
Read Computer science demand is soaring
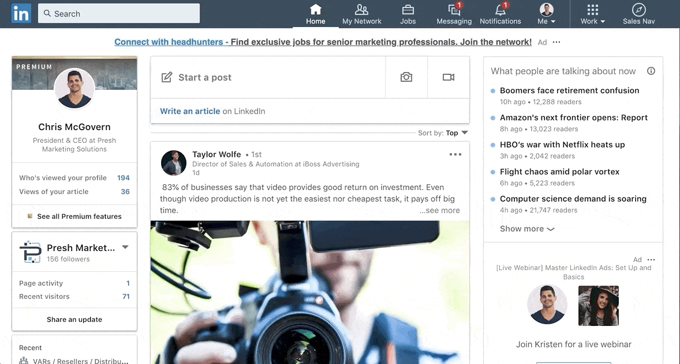(x=573, y=199)
